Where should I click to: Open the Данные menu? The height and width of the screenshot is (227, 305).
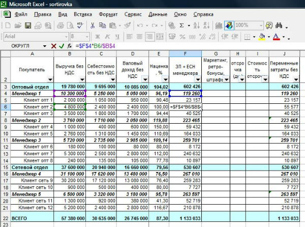pyautogui.click(x=158, y=14)
